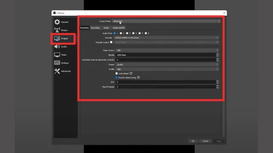Click the Keyframe Interval stepper arrows

[x=217, y=60]
